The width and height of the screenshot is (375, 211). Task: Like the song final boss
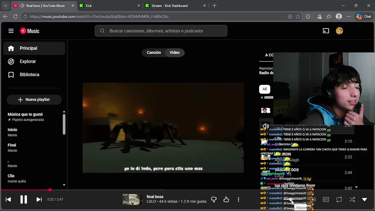(x=226, y=200)
